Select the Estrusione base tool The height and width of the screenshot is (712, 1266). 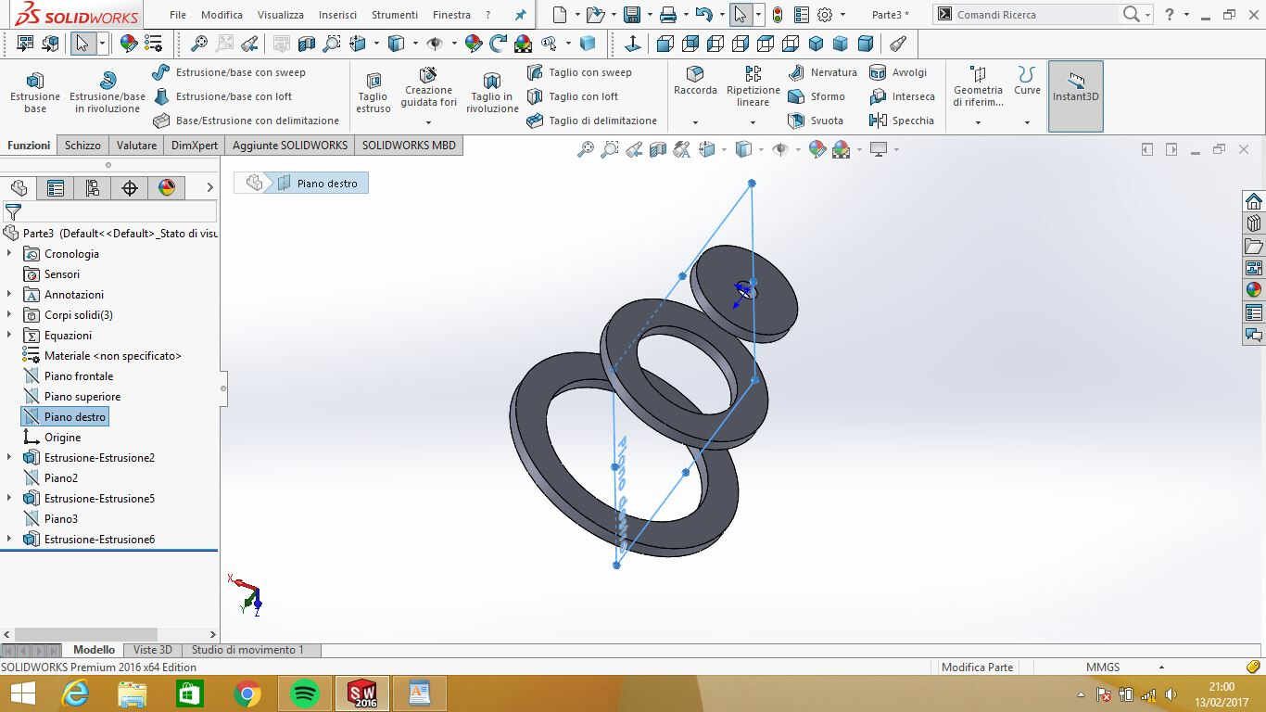35,92
